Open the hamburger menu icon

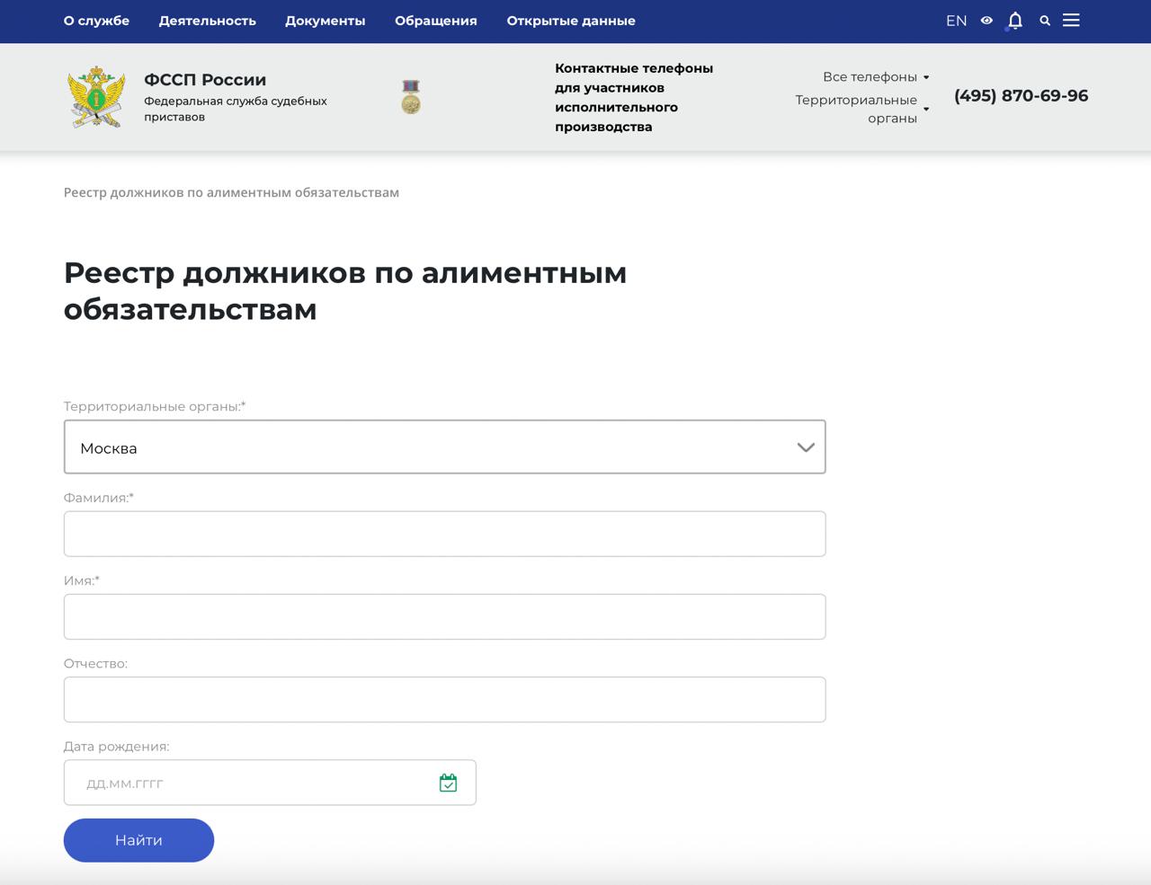(x=1071, y=21)
